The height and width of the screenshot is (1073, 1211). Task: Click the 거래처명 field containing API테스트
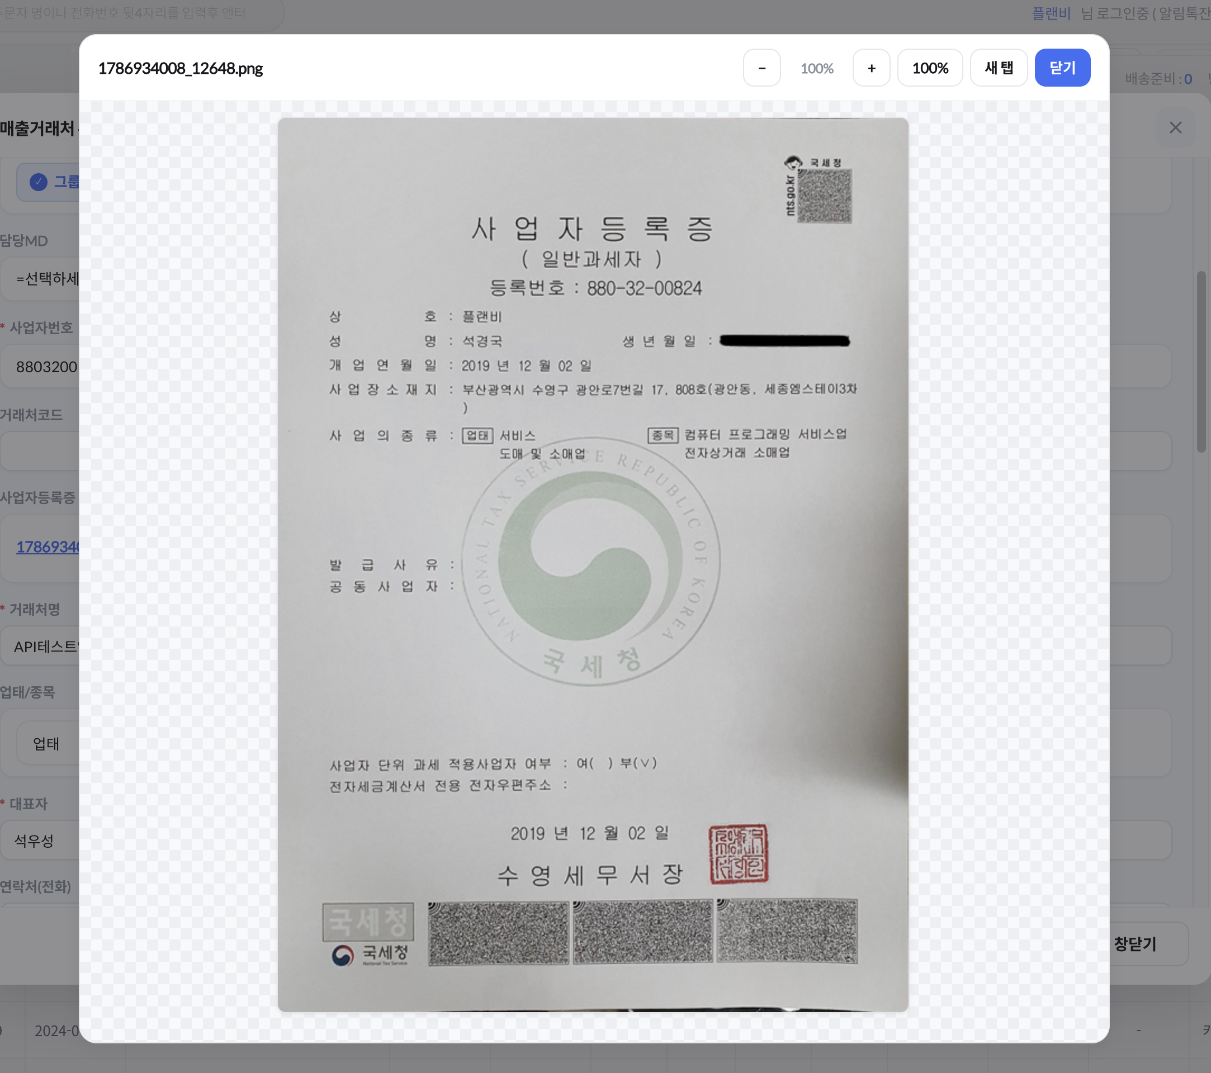[x=40, y=646]
